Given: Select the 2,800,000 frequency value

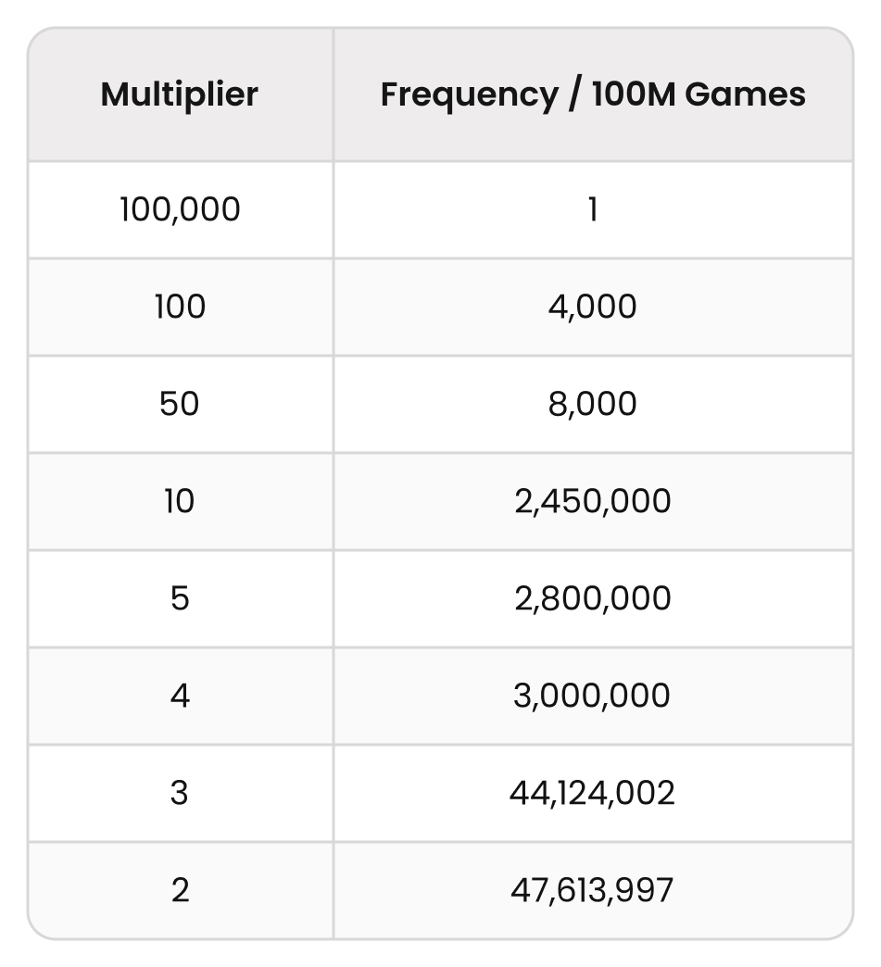Looking at the screenshot, I should [x=593, y=599].
